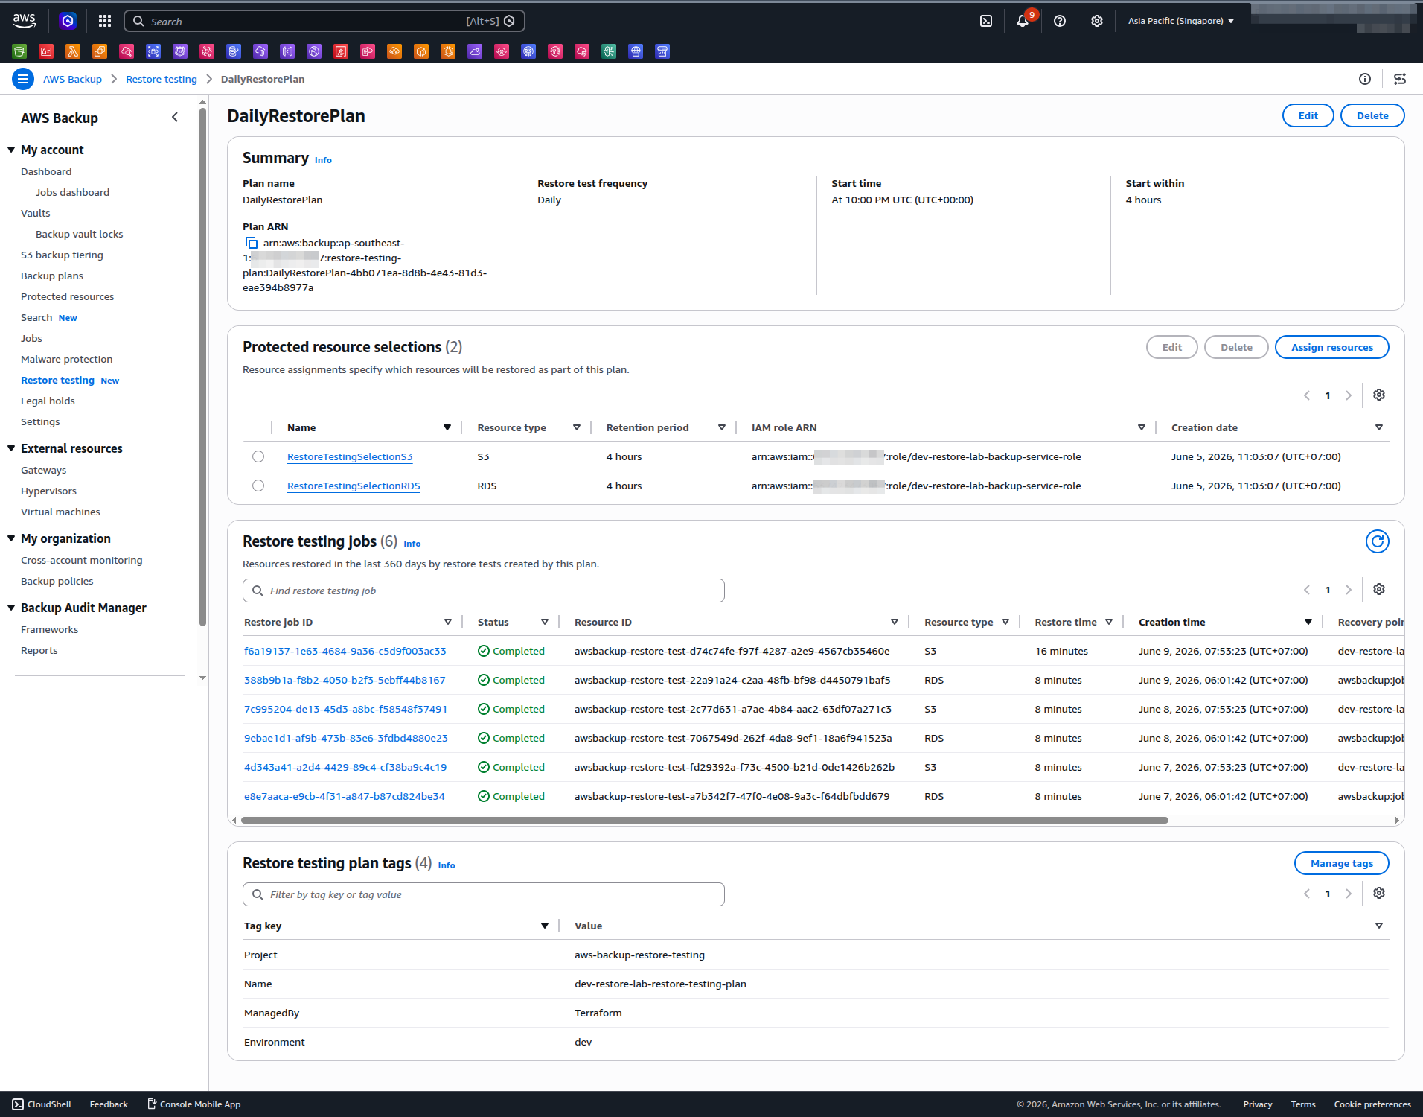Open console settings gear in top bar
The height and width of the screenshot is (1117, 1423).
1097,21
